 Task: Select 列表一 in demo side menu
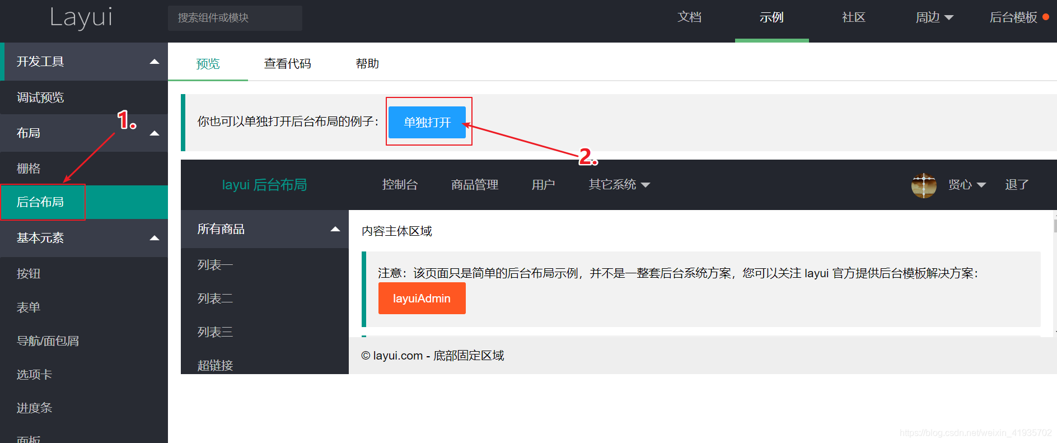tap(265, 265)
